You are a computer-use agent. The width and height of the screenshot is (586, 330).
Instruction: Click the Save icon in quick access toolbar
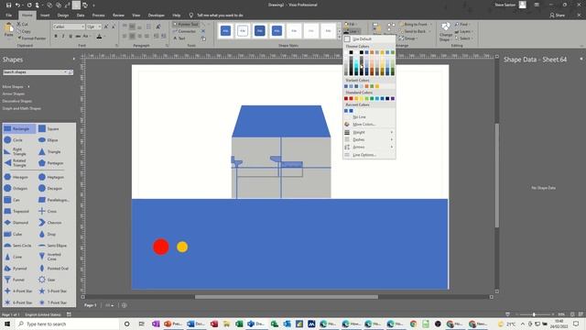tap(8, 5)
